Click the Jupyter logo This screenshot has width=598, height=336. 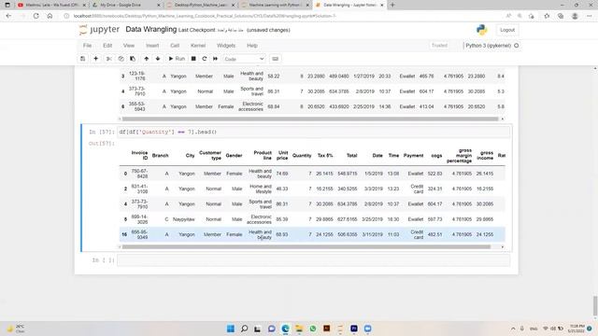[x=100, y=30]
